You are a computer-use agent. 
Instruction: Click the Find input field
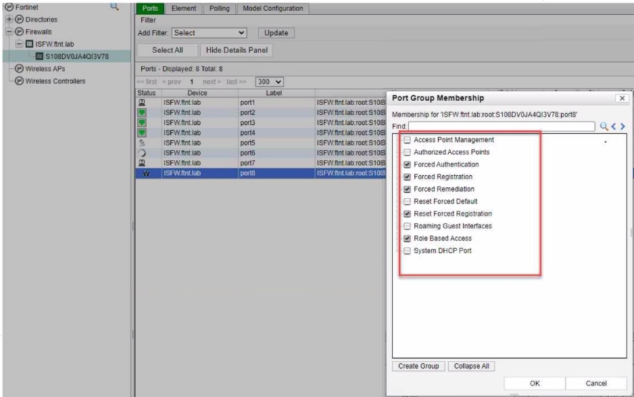pyautogui.click(x=502, y=126)
